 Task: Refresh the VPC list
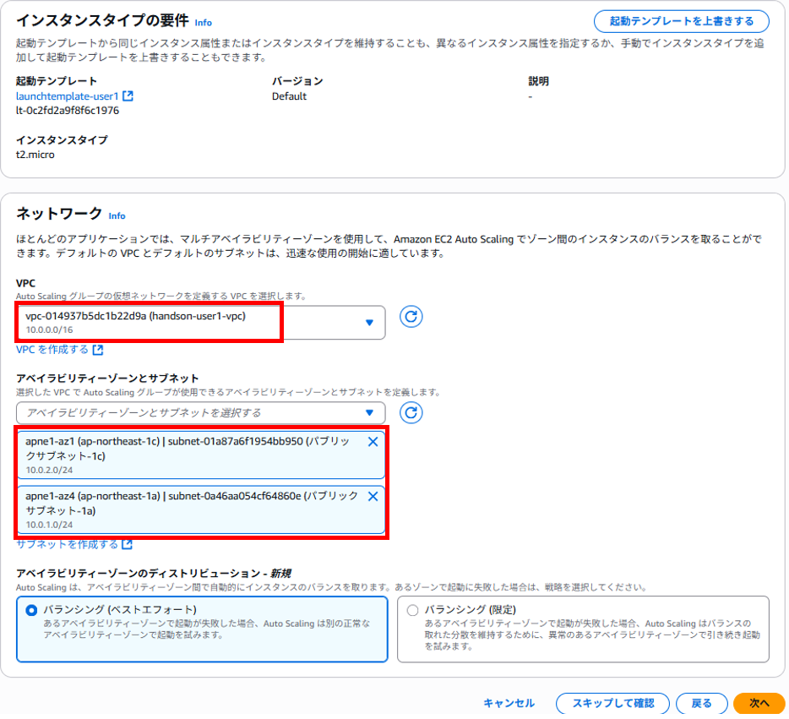411,317
